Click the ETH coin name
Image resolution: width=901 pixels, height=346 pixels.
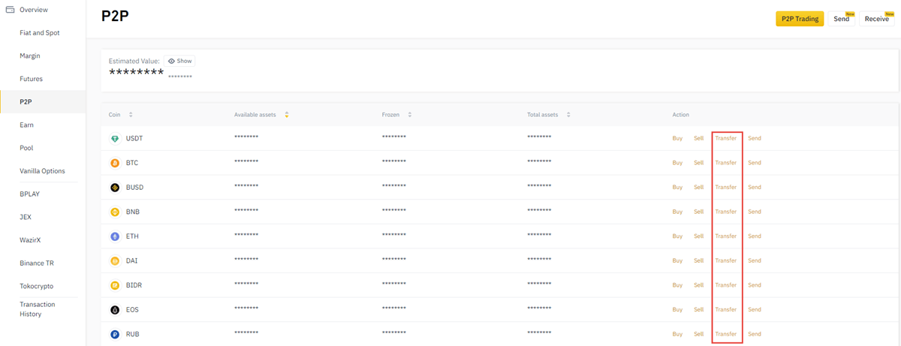tap(132, 236)
